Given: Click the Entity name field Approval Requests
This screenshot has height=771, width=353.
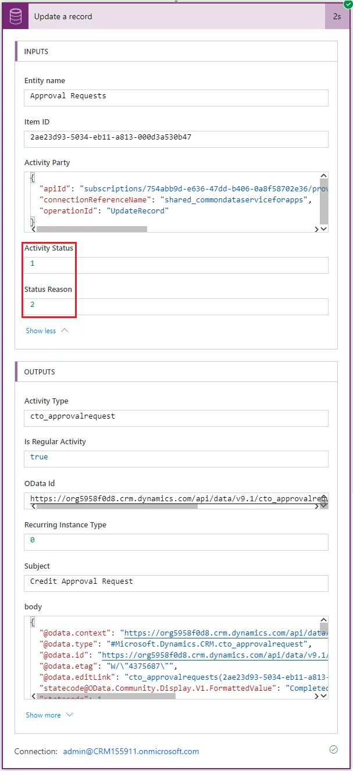Looking at the screenshot, I should 176,97.
